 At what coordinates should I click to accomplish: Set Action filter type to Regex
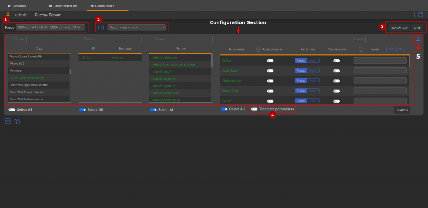[301, 61]
